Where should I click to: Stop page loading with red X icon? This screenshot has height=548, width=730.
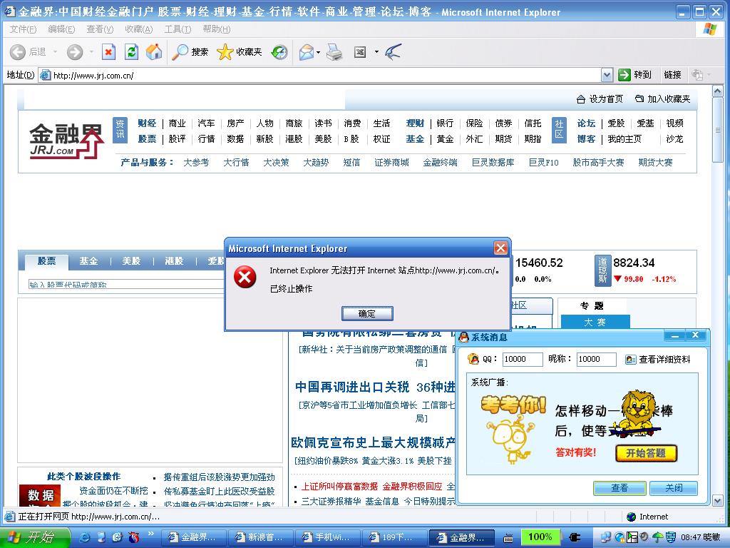[x=108, y=51]
